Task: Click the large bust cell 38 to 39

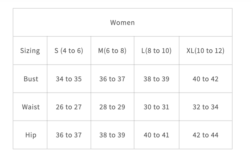Action: point(156,79)
